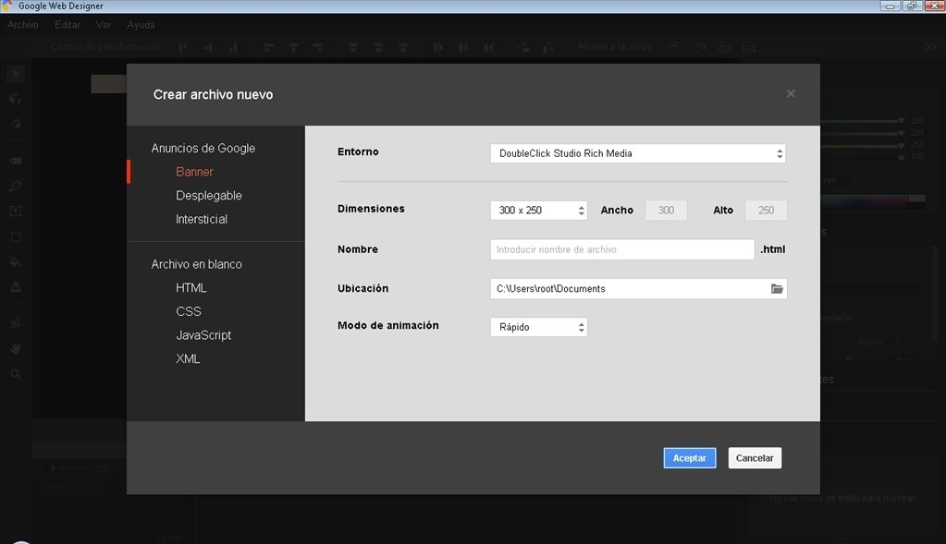Viewport: 946px width, 544px height.
Task: Click the folder browse icon in Ubicación
Action: [x=777, y=288]
